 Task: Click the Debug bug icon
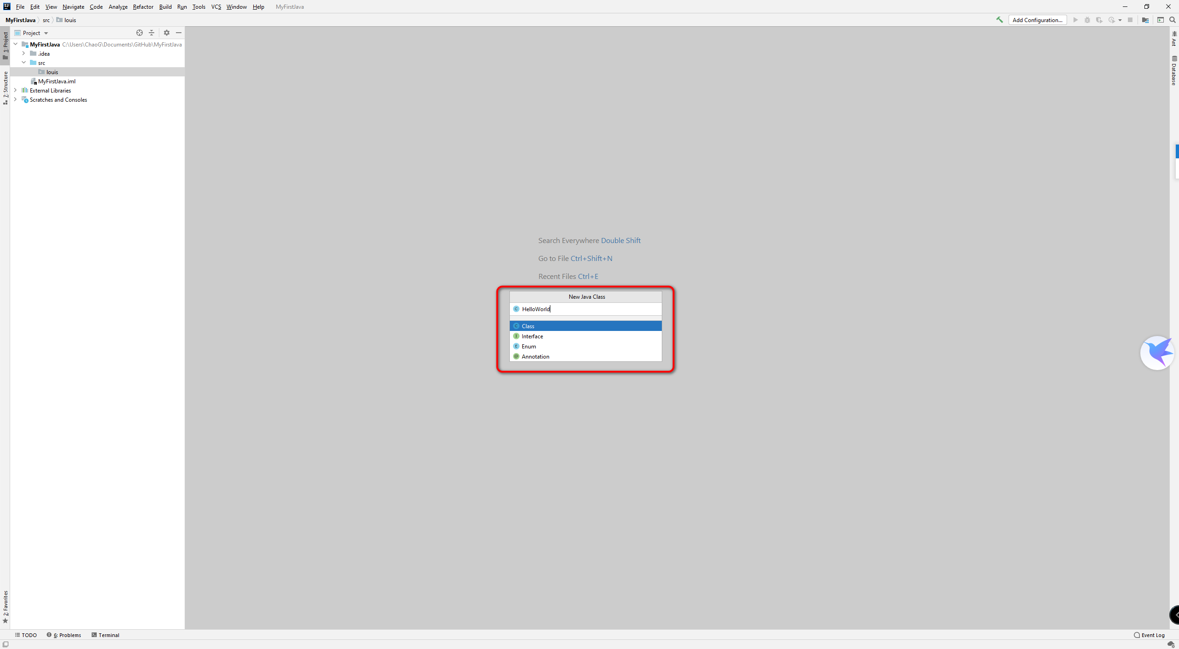(1087, 20)
